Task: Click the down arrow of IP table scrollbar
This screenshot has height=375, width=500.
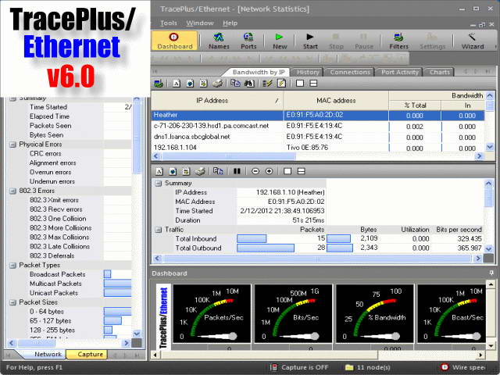Action: click(490, 147)
